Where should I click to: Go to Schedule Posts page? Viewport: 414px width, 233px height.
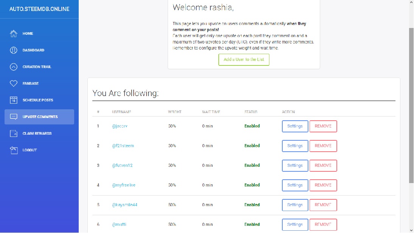38,100
